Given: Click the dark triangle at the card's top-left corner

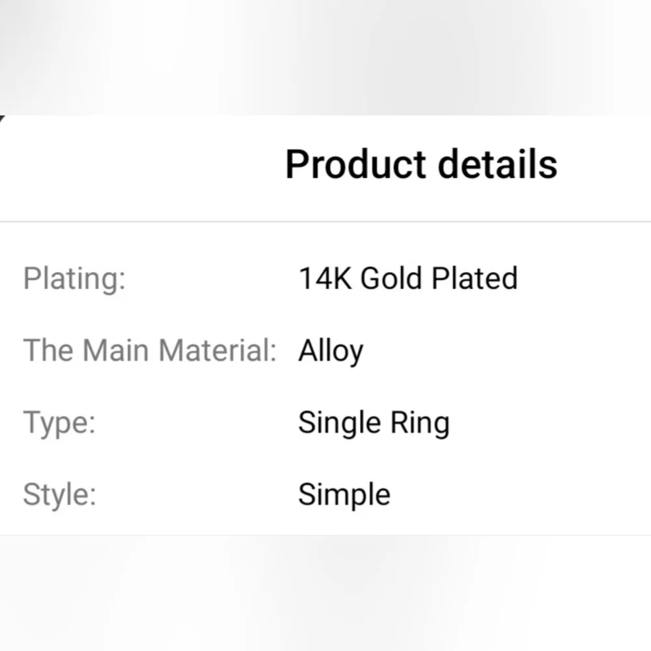Looking at the screenshot, I should pos(2,118).
